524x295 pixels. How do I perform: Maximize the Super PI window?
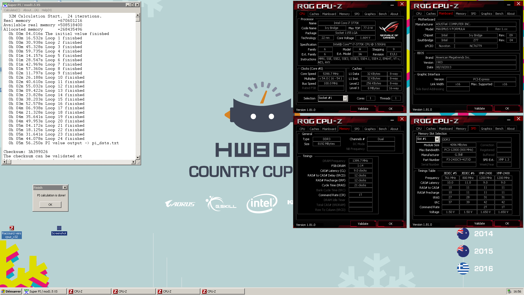pyautogui.click(x=132, y=5)
